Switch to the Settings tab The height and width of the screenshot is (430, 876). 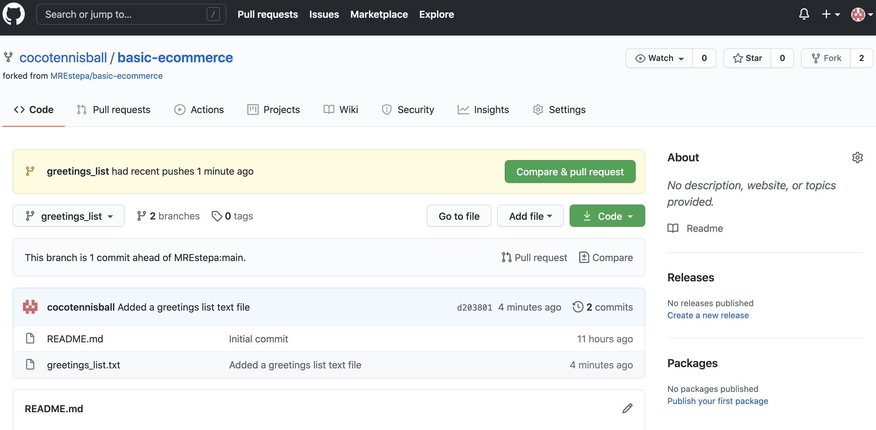[x=559, y=109]
